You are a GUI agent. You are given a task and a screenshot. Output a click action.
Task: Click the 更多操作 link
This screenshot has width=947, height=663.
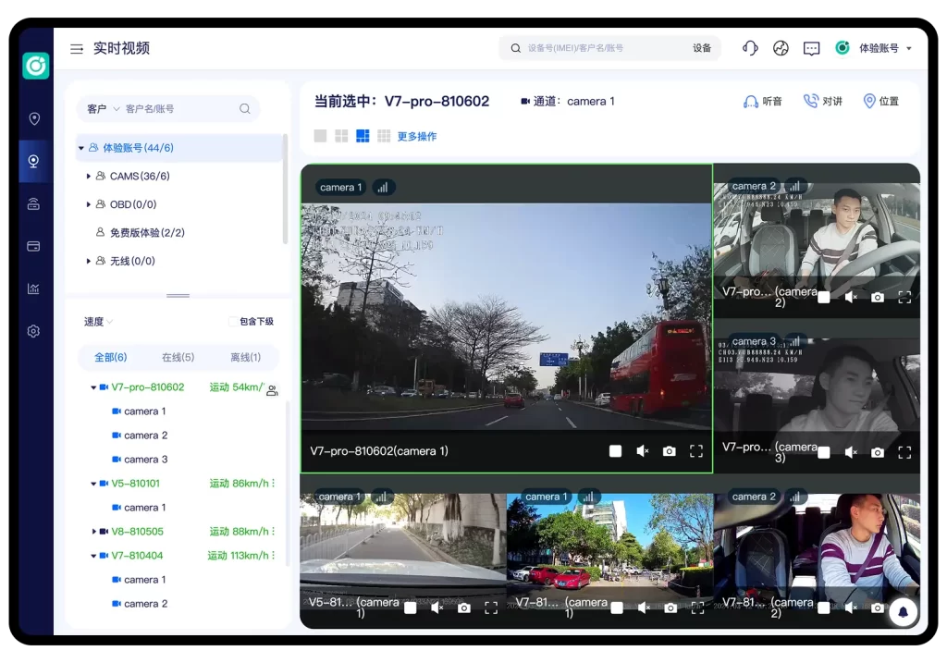click(417, 136)
